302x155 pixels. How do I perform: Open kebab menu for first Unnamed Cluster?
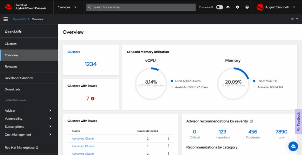(x=169, y=138)
